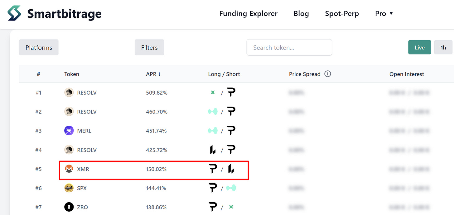Click the Open Interest column header
The width and height of the screenshot is (454, 215).
tap(407, 74)
